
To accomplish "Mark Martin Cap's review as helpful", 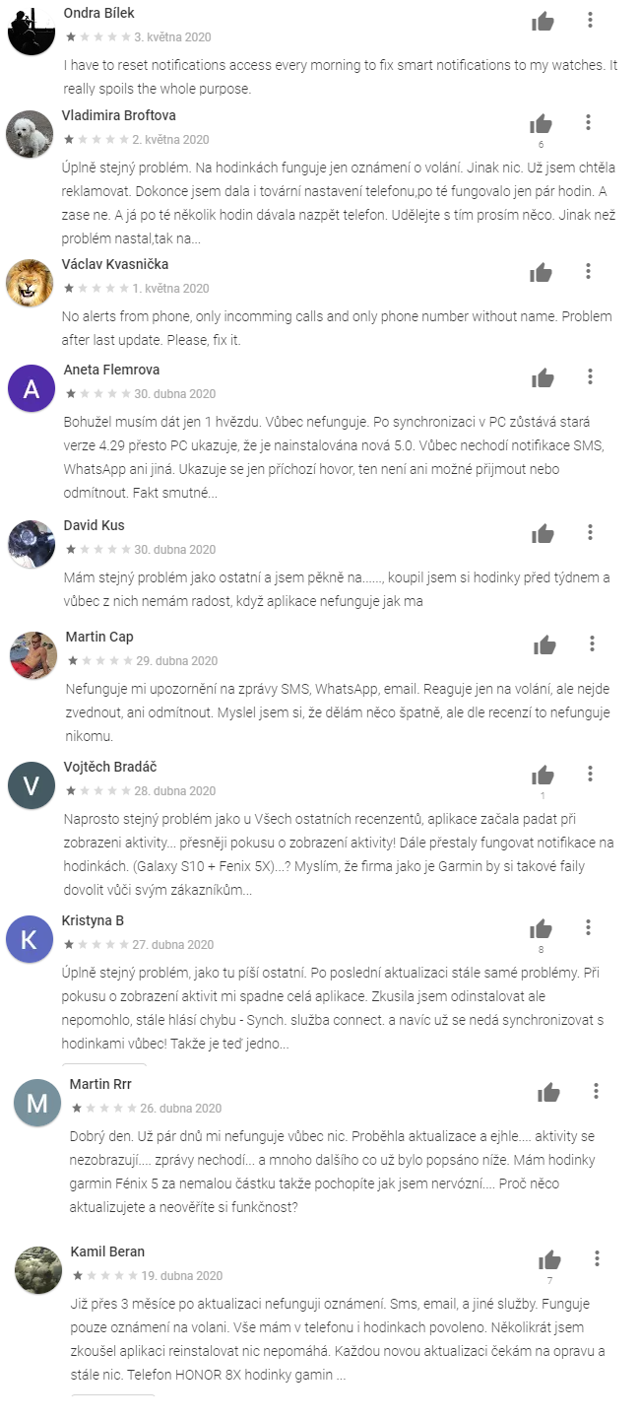I will point(544,644).
